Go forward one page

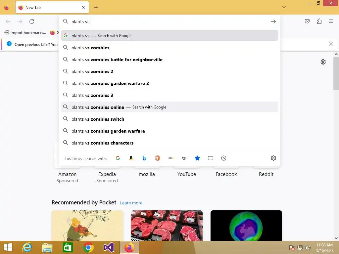coord(20,21)
